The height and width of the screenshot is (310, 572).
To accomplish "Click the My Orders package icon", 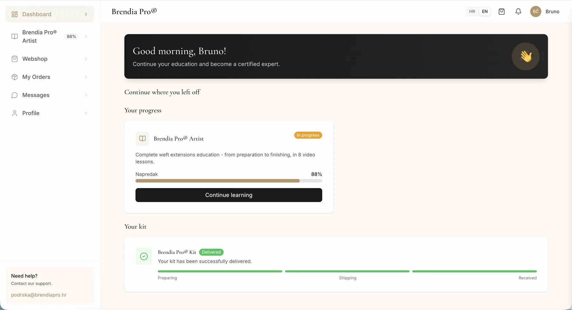I will pos(15,77).
